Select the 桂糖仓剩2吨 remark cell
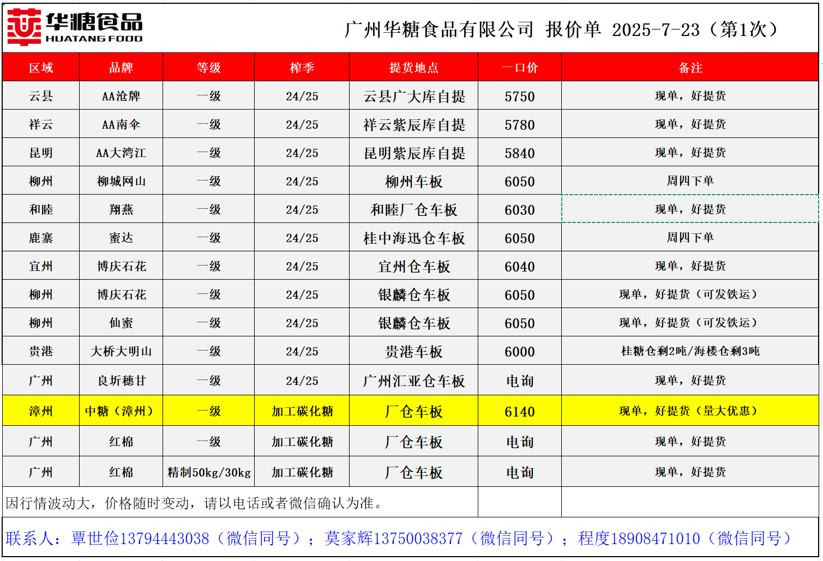The width and height of the screenshot is (823, 561). [690, 351]
